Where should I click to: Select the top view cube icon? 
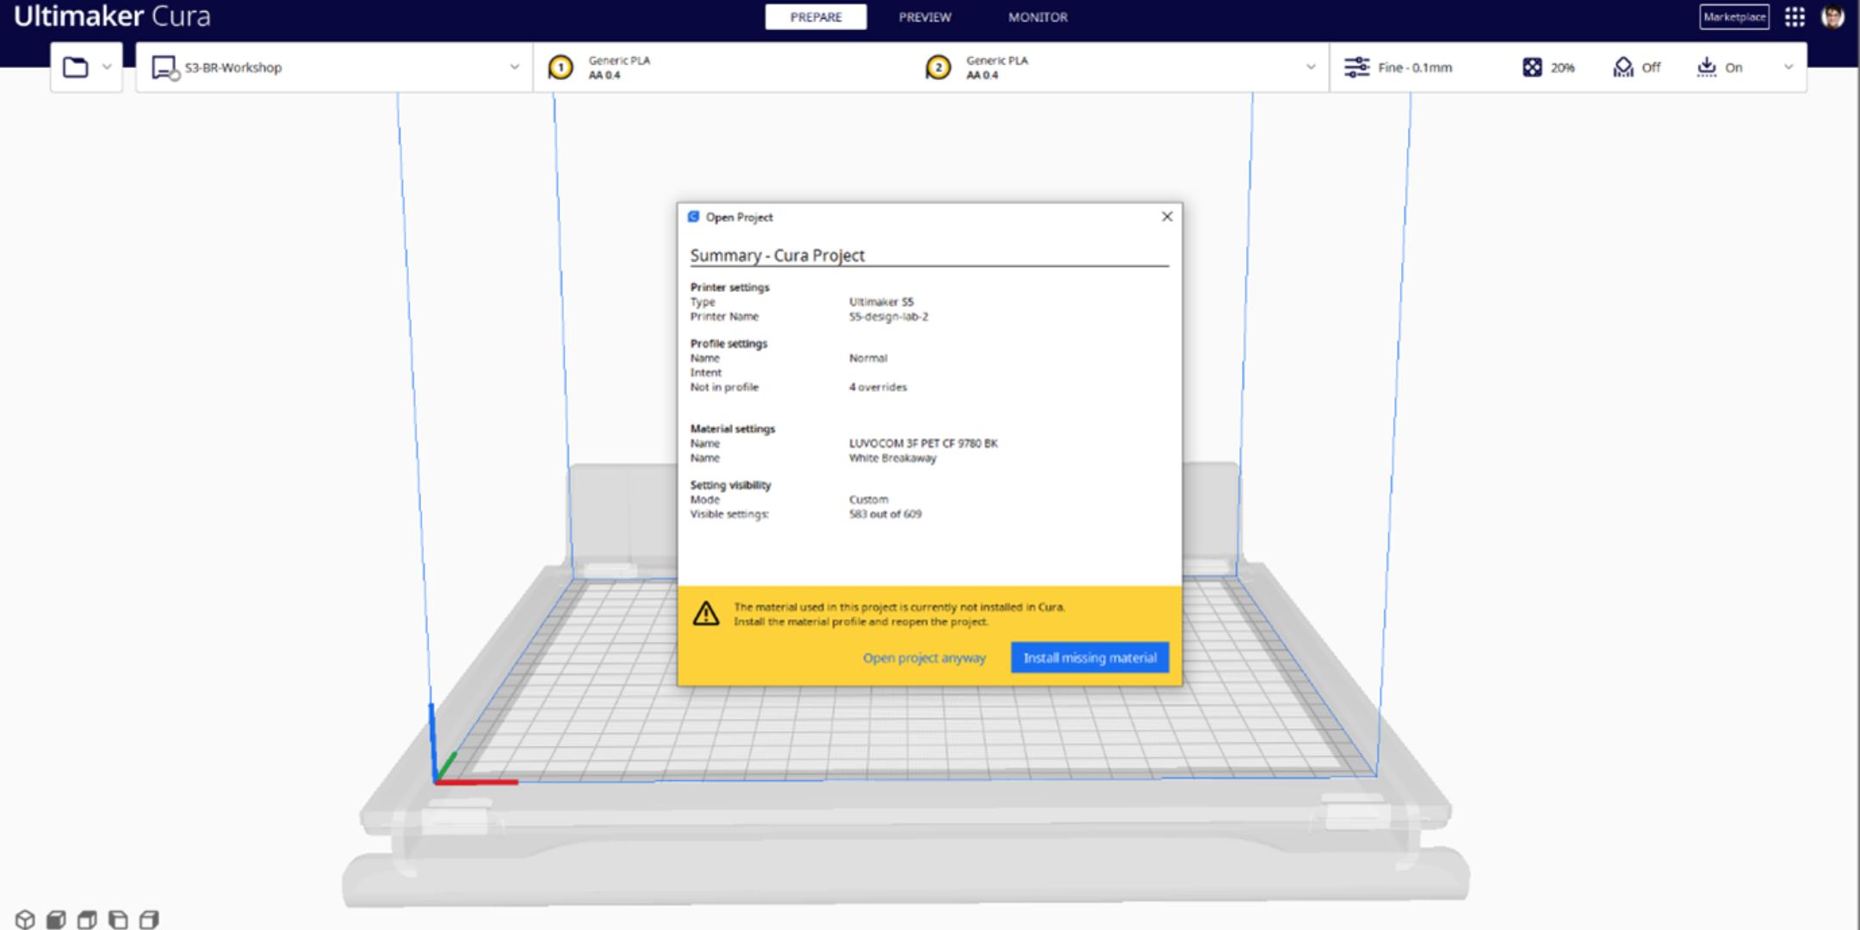pyautogui.click(x=87, y=919)
